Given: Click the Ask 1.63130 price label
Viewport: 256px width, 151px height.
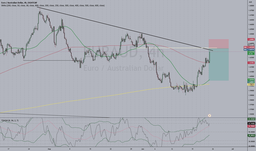Looking at the screenshot, I should tap(249, 47).
